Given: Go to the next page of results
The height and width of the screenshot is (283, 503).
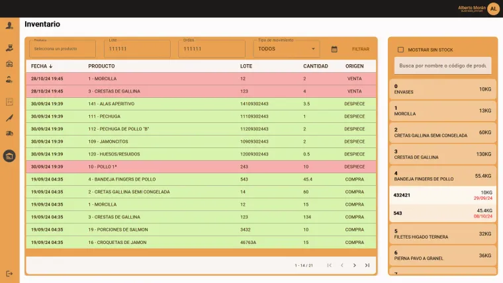Looking at the screenshot, I should click(355, 265).
